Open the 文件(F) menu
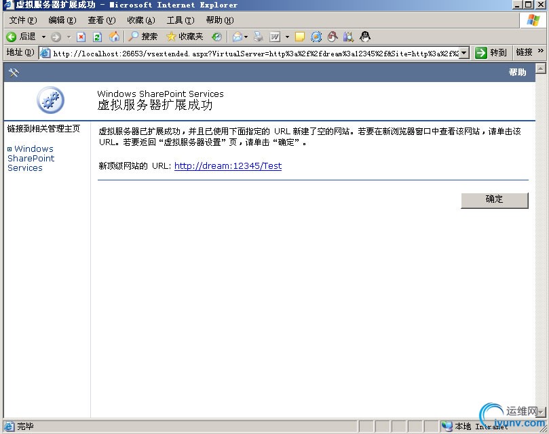This screenshot has width=549, height=434. click(23, 20)
